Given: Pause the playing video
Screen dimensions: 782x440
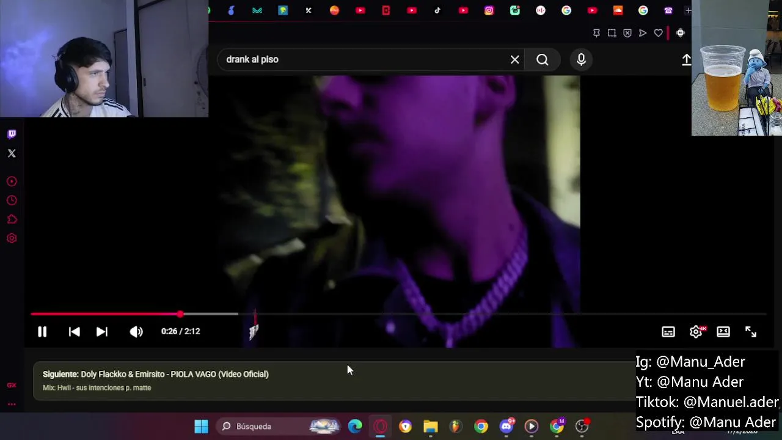Looking at the screenshot, I should (x=42, y=331).
